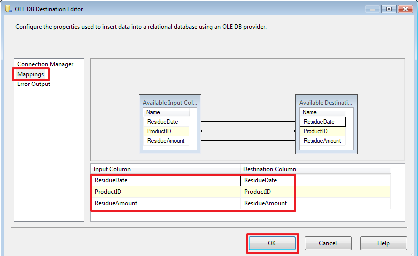
Task: Select ResidueDate in Available Input Columns
Action: pos(166,122)
